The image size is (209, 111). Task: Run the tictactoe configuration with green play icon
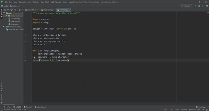195,6
